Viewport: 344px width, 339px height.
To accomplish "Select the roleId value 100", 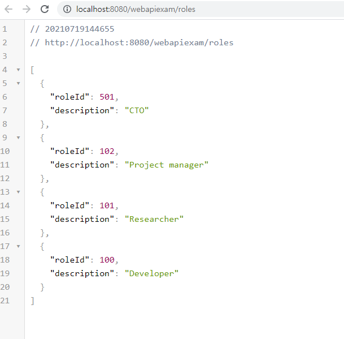I will pyautogui.click(x=107, y=260).
